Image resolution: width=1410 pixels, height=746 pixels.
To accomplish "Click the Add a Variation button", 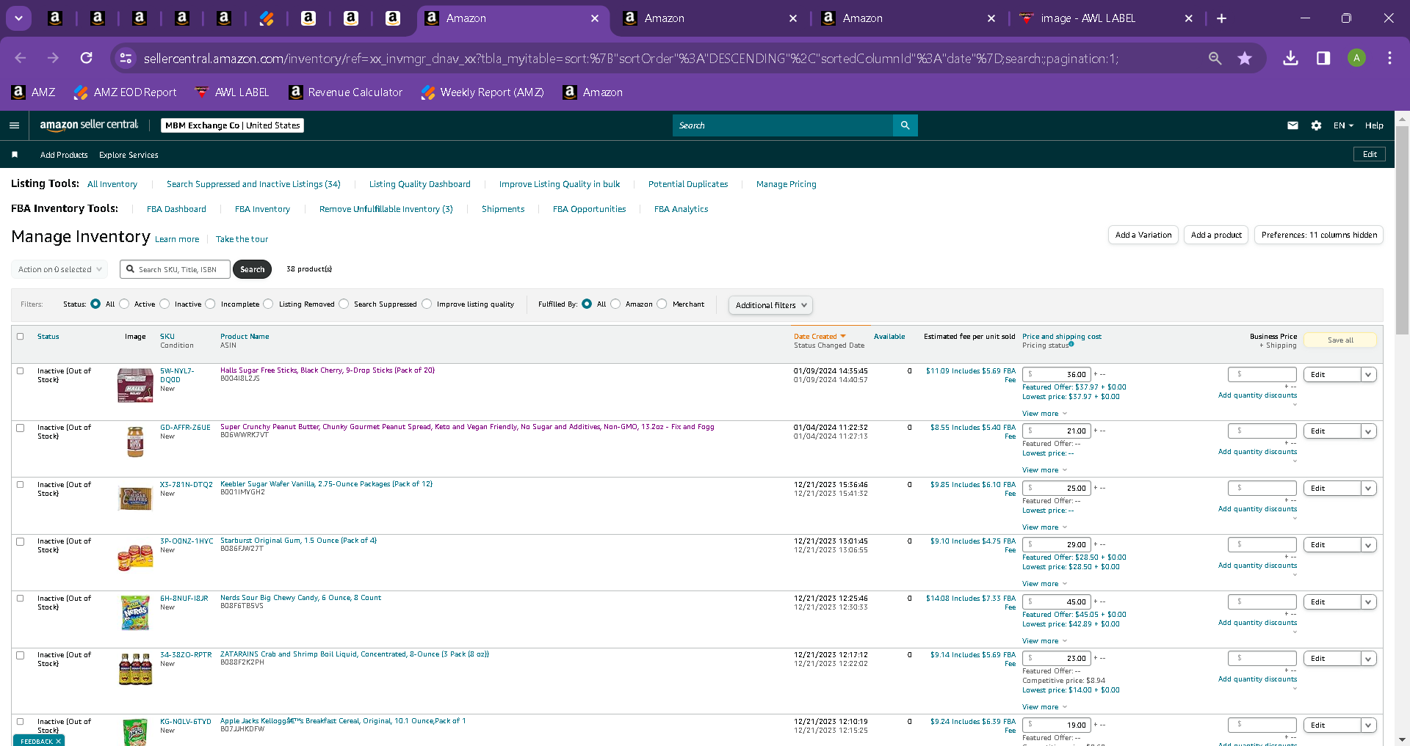I will [1143, 235].
